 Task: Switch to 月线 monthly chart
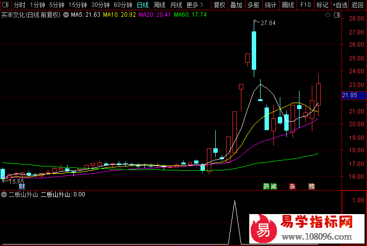tap(176, 5)
